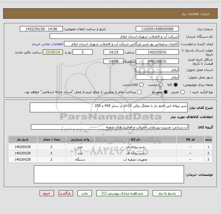Click unit cell 'عدد' in row 1

click(80, 147)
